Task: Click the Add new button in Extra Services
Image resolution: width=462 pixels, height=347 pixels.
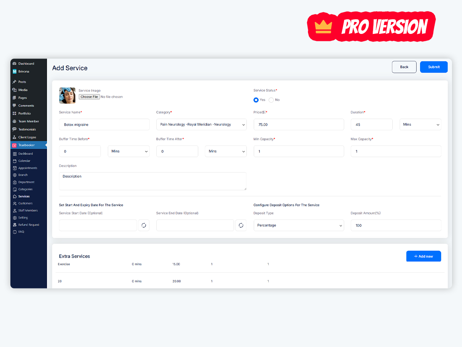Action: coord(423,256)
